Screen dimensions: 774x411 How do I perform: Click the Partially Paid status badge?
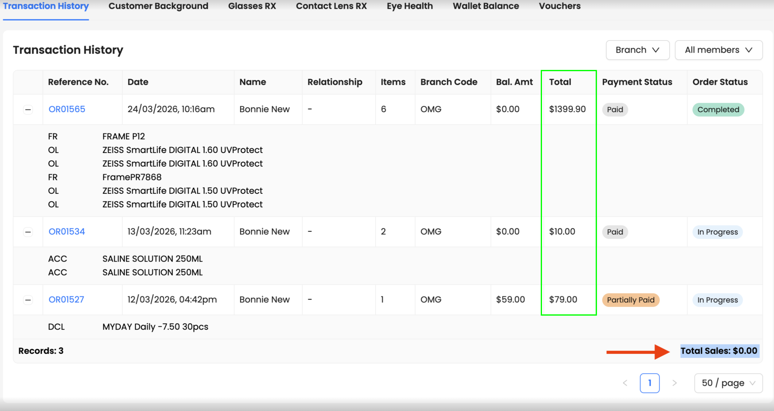click(630, 300)
